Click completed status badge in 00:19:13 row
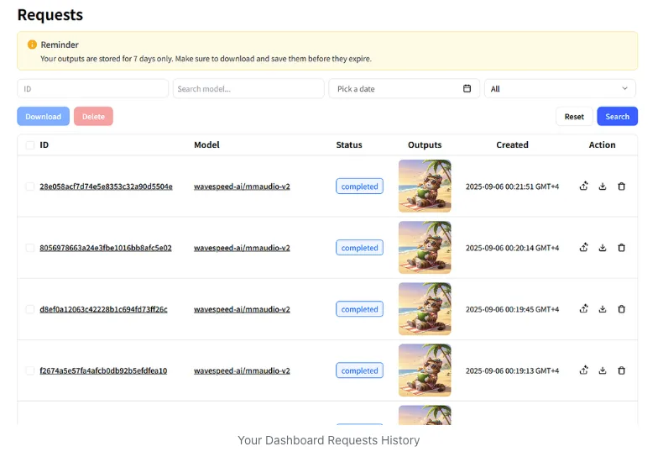 coord(359,370)
